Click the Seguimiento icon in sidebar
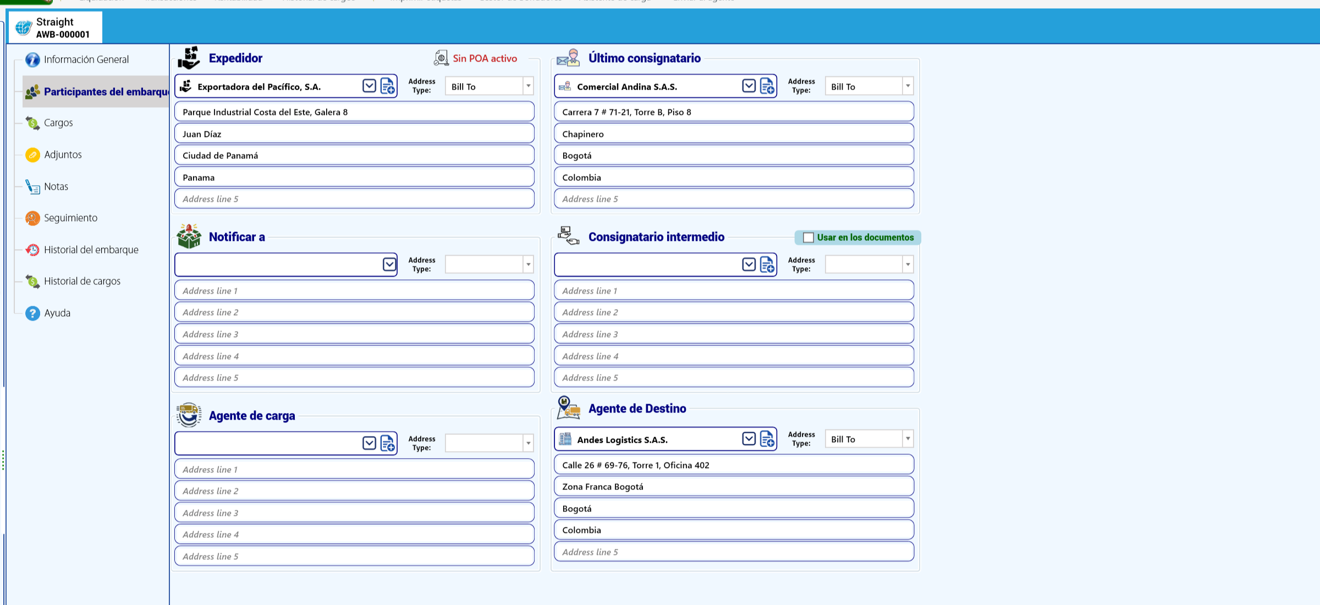Screen dimensions: 1320x605 point(32,218)
